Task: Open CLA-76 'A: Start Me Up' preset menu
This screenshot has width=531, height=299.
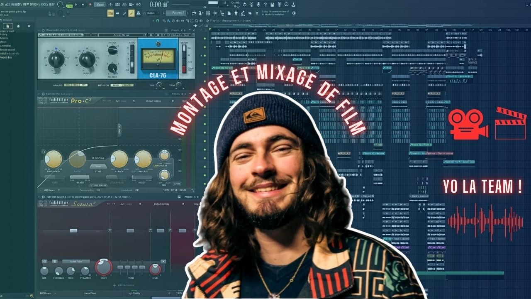Action: coord(121,35)
